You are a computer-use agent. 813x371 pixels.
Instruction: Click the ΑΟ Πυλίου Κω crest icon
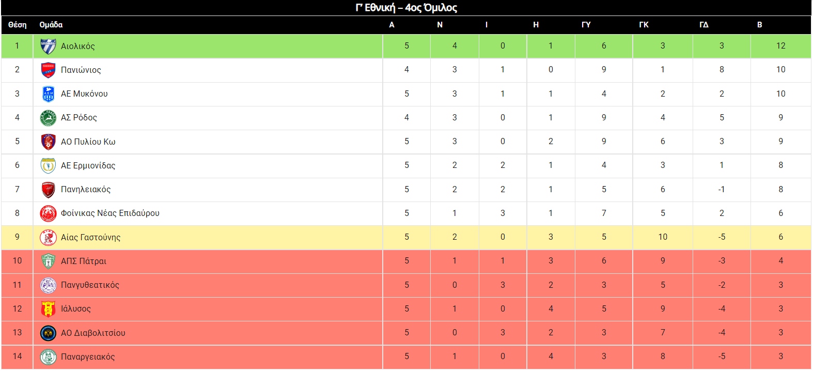pos(48,142)
